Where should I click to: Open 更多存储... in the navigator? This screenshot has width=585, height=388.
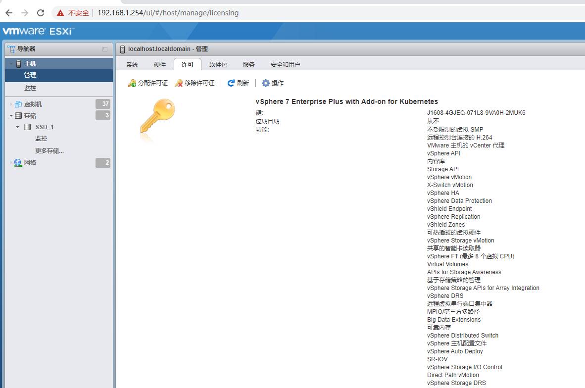(x=49, y=150)
